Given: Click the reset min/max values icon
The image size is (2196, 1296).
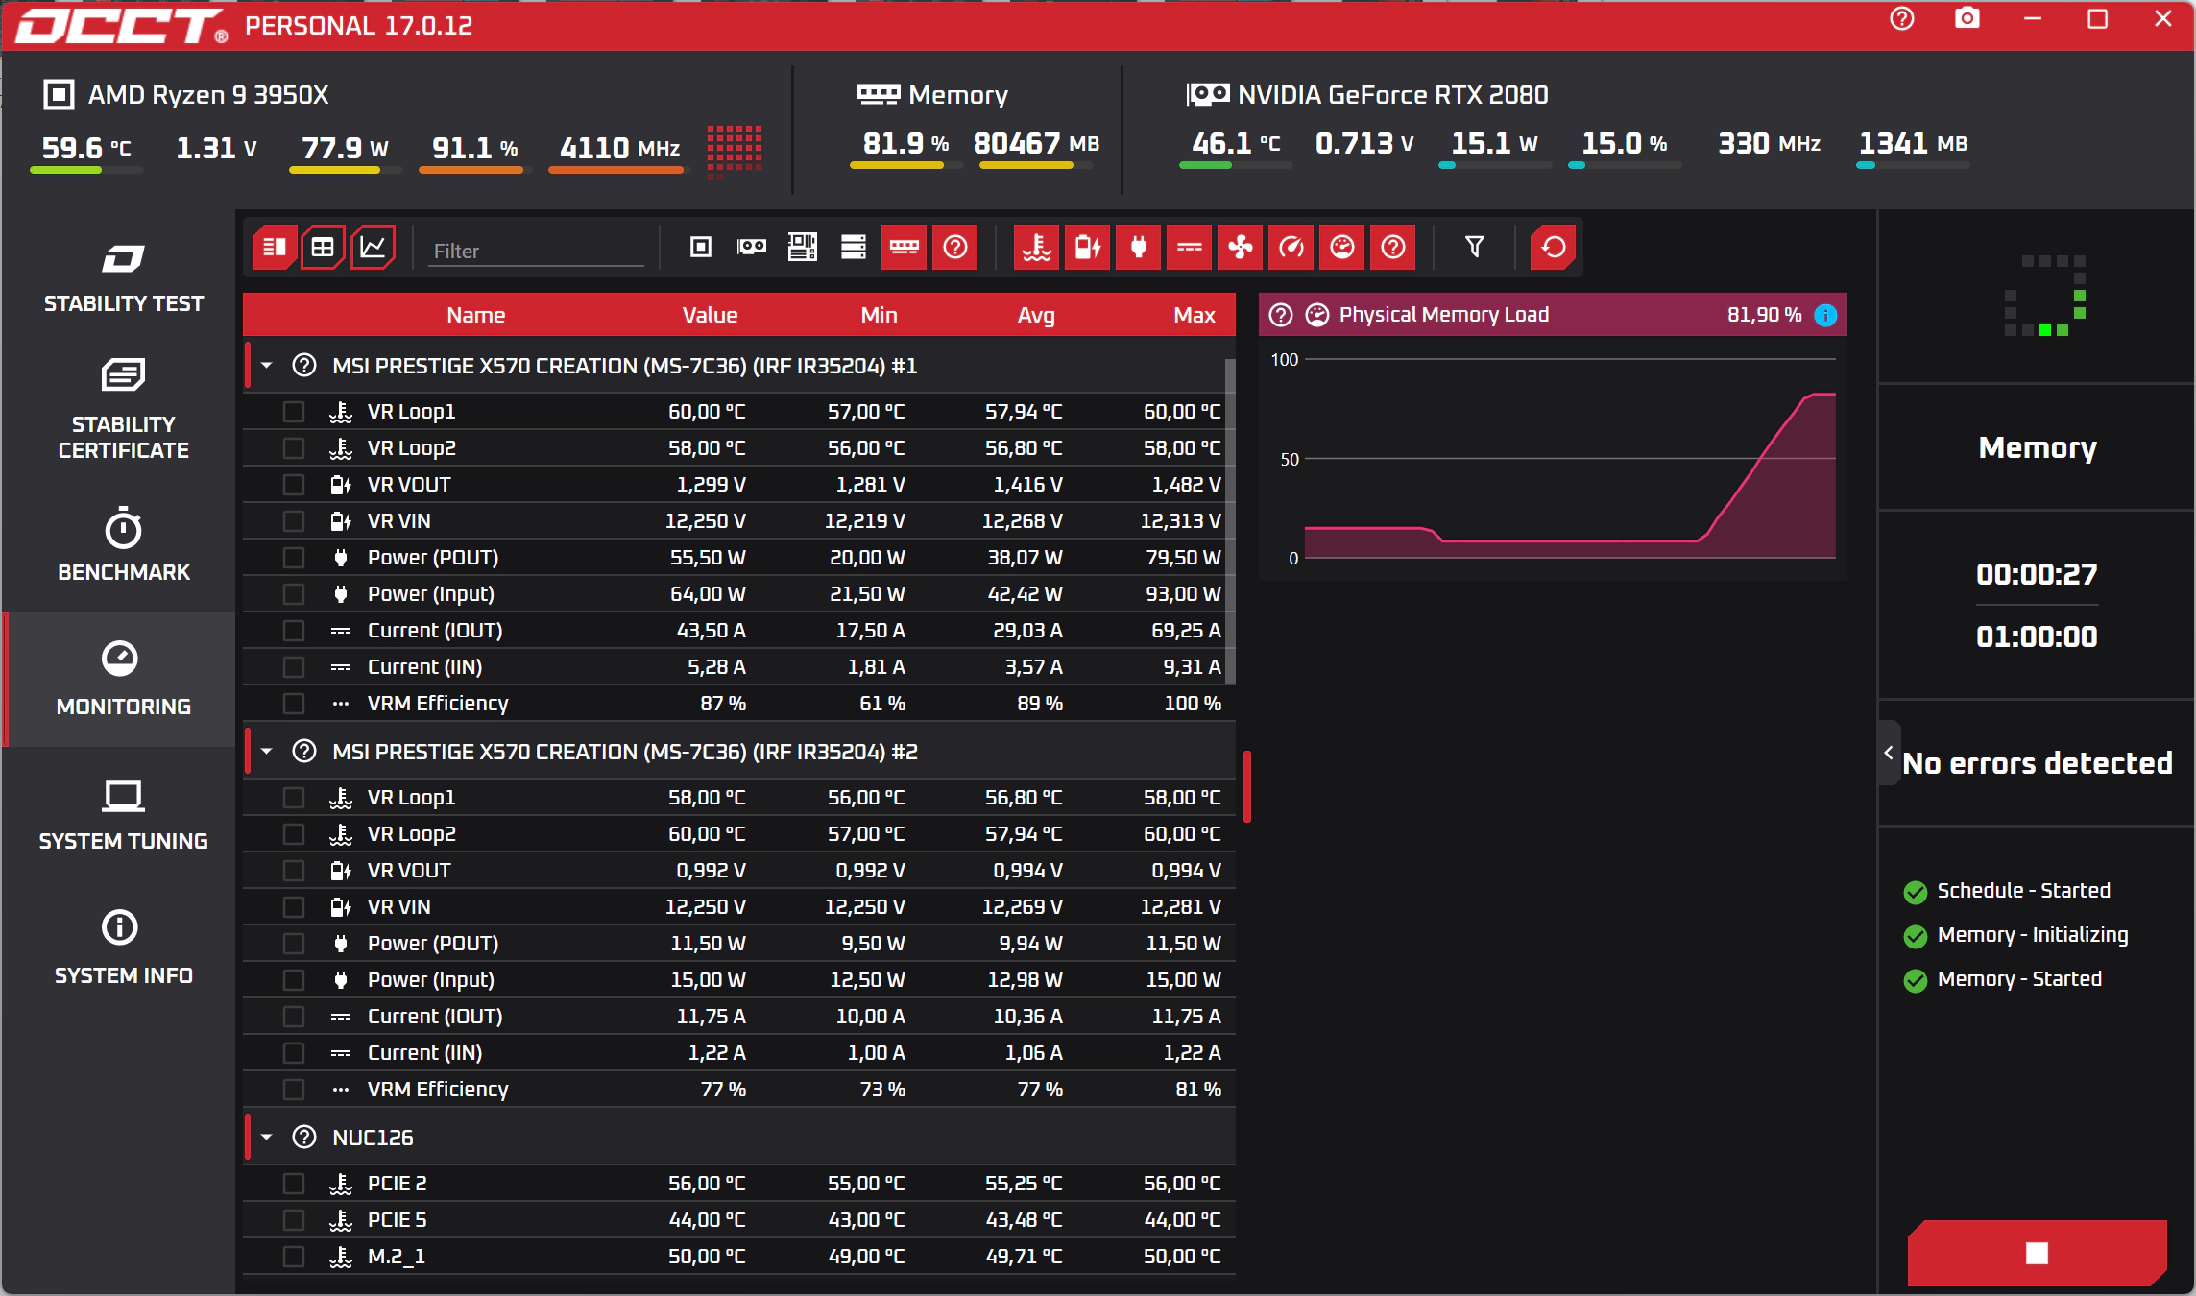Looking at the screenshot, I should tap(1553, 248).
